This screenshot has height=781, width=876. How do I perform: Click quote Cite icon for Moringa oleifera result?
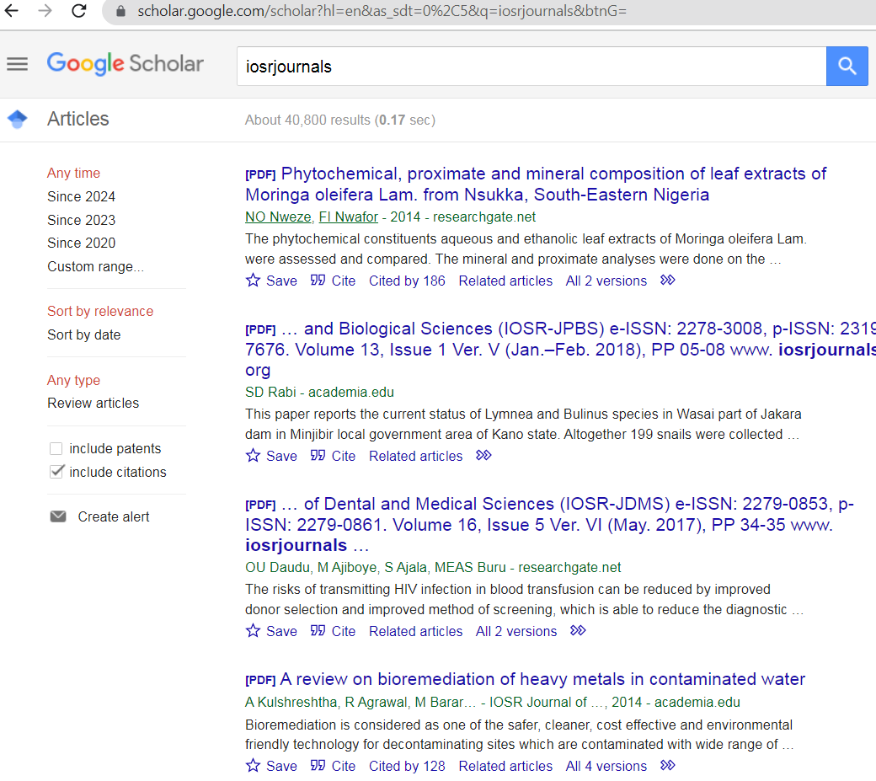[x=318, y=281]
